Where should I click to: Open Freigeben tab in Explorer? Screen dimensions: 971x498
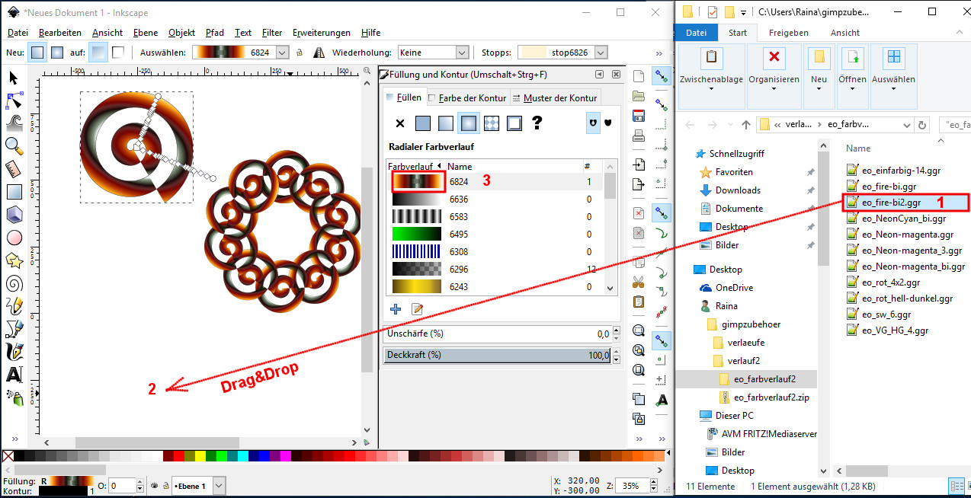coord(789,33)
